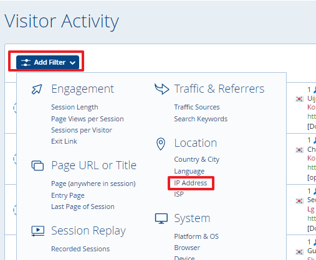
Task: Click the Visitor Activity page title
Action: click(62, 21)
